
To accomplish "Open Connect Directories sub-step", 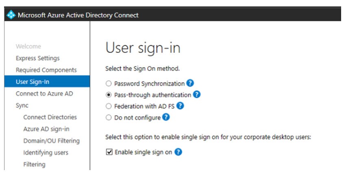I will pyautogui.click(x=50, y=117).
